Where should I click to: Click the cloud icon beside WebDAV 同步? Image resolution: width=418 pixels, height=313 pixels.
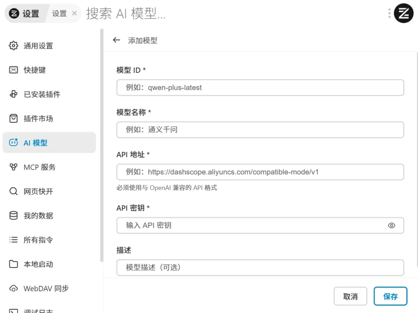click(x=13, y=289)
